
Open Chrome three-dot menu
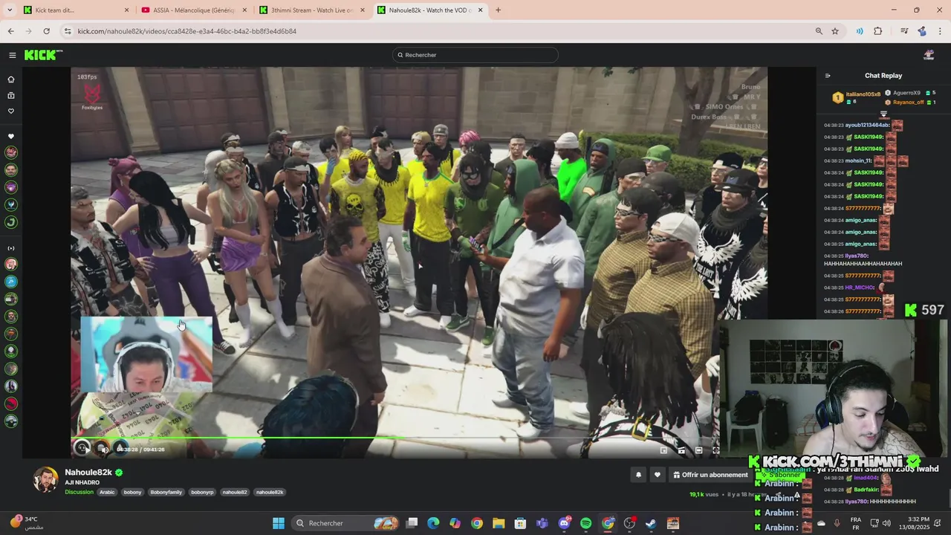941,31
